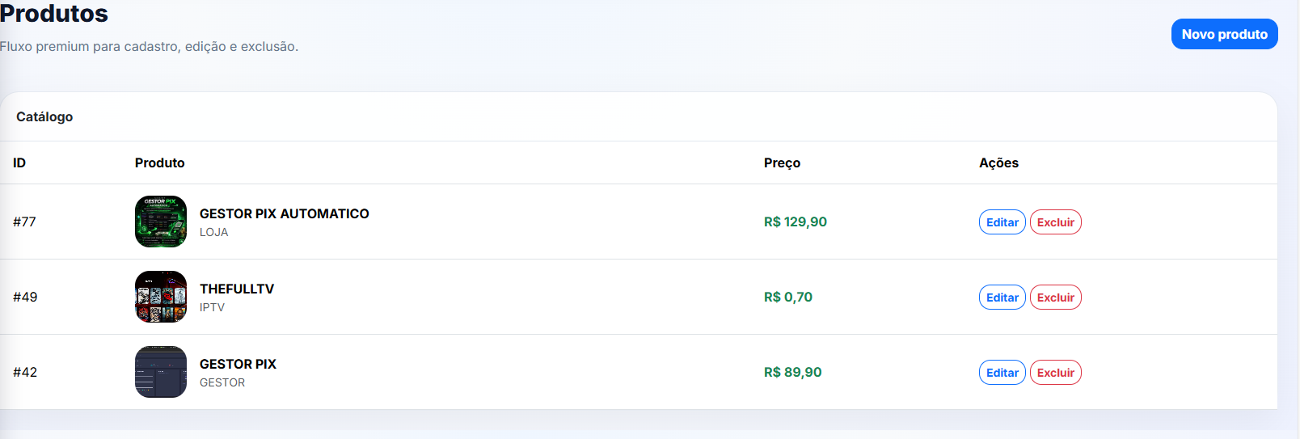This screenshot has height=439, width=1300.
Task: Select the dark GESTOR PIX thumbnail
Action: [x=161, y=372]
